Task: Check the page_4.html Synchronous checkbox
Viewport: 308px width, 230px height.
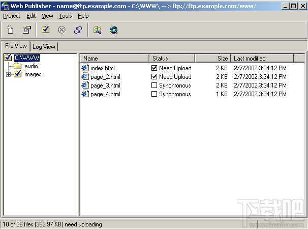Action: (x=154, y=94)
